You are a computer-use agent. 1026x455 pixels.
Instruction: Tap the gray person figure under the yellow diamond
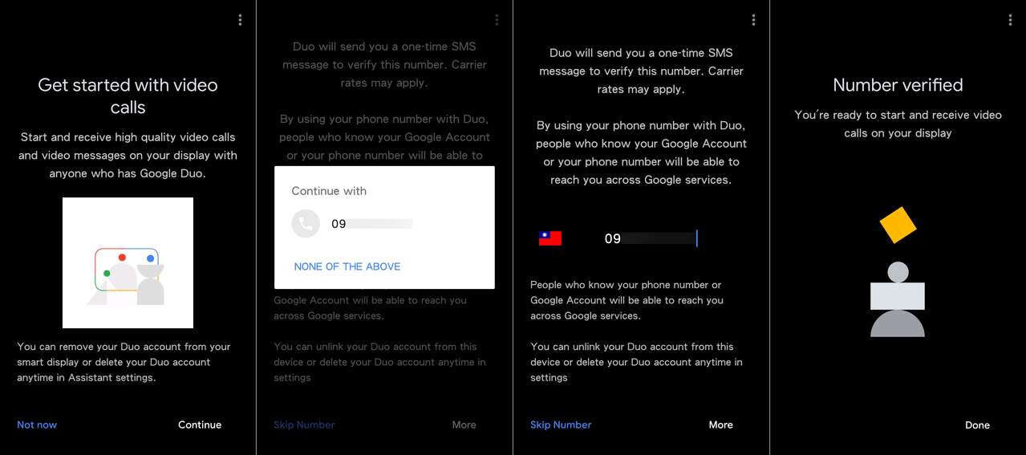pyautogui.click(x=898, y=299)
